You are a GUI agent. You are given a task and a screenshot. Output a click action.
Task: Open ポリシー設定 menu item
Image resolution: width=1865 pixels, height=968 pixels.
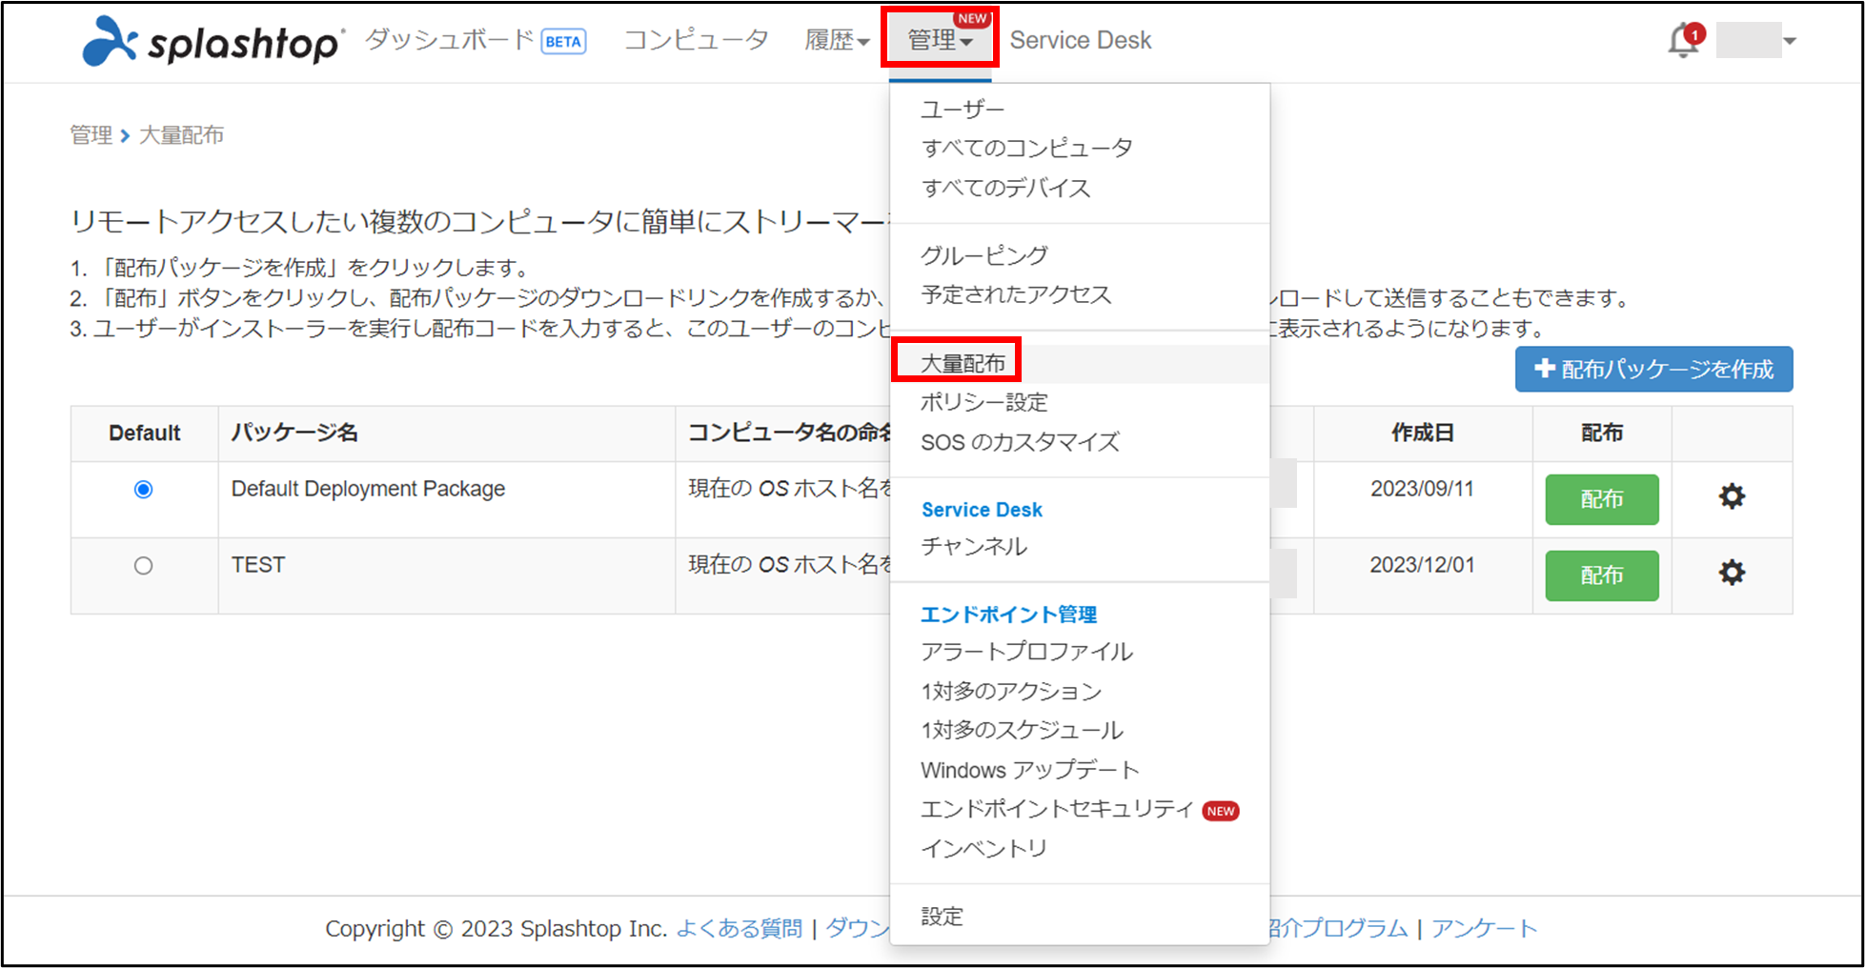984,402
